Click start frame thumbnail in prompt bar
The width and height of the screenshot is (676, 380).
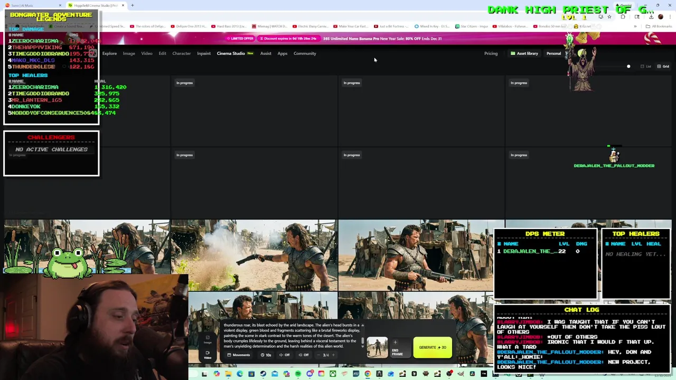coord(377,347)
